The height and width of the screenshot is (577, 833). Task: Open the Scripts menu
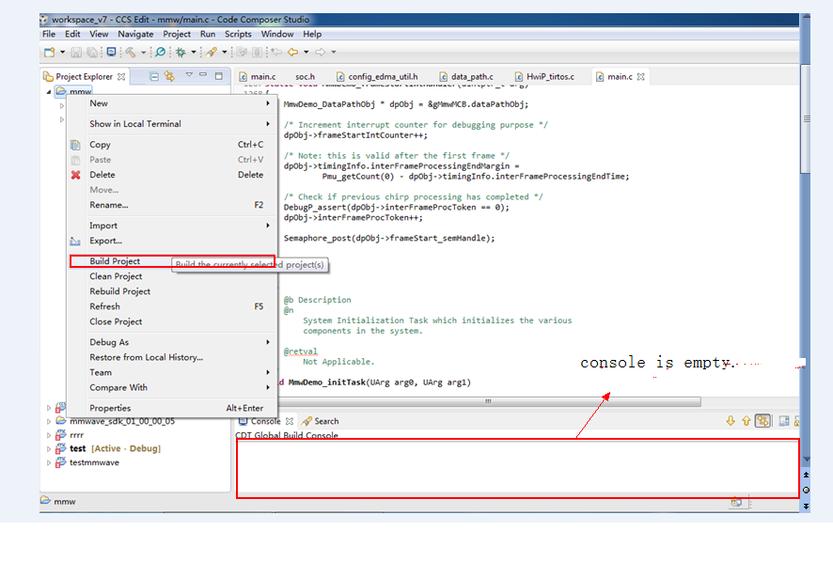[238, 34]
